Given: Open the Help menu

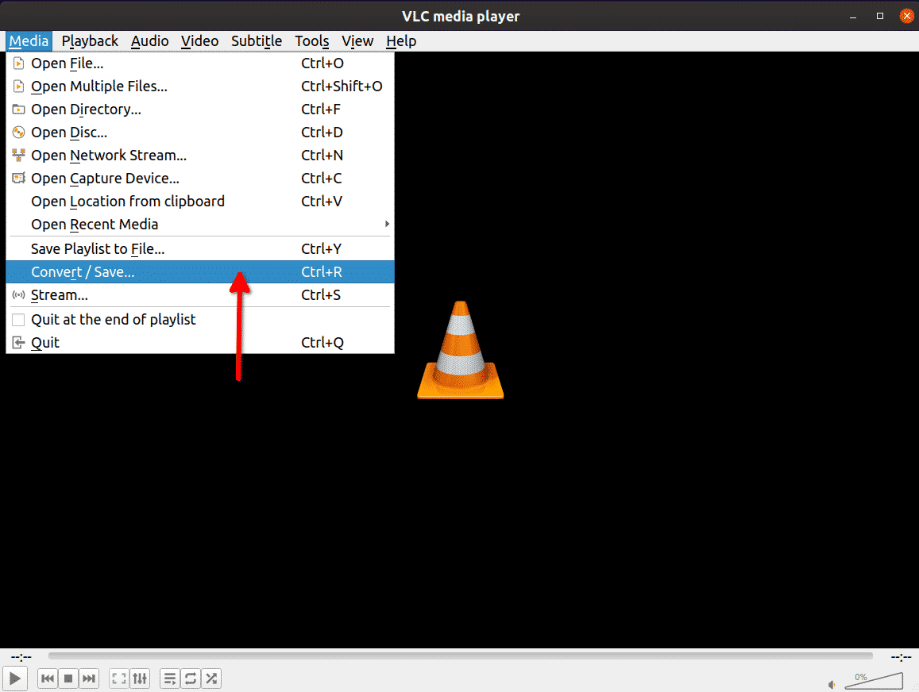Looking at the screenshot, I should [x=401, y=41].
